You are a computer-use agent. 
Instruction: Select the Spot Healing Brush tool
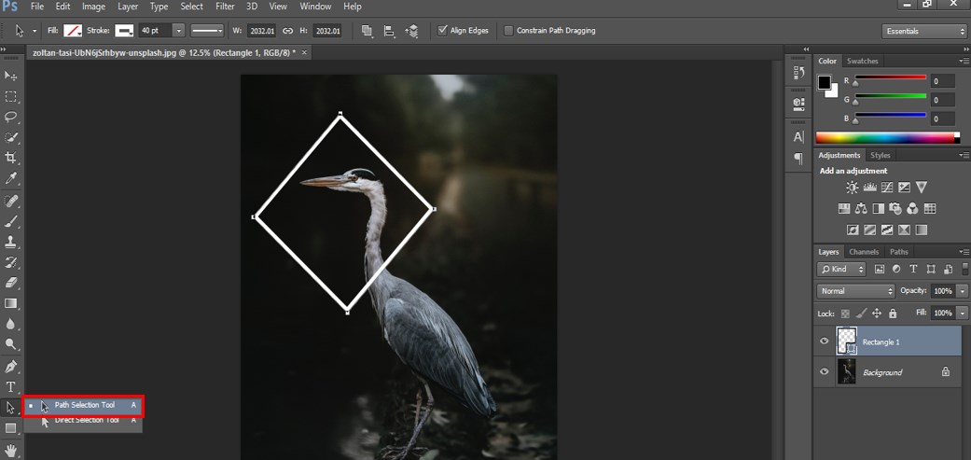pyautogui.click(x=10, y=201)
